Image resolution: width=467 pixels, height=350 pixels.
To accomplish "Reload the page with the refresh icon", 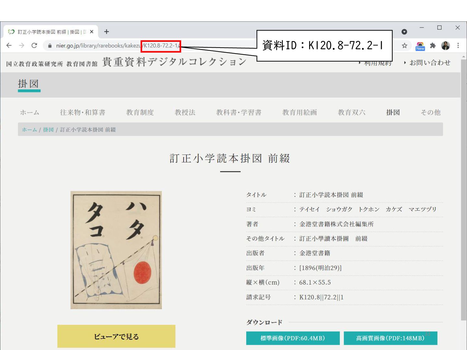I will [34, 45].
